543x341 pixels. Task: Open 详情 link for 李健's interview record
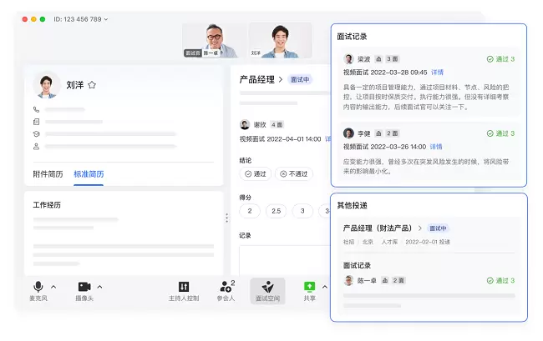pyautogui.click(x=436, y=146)
